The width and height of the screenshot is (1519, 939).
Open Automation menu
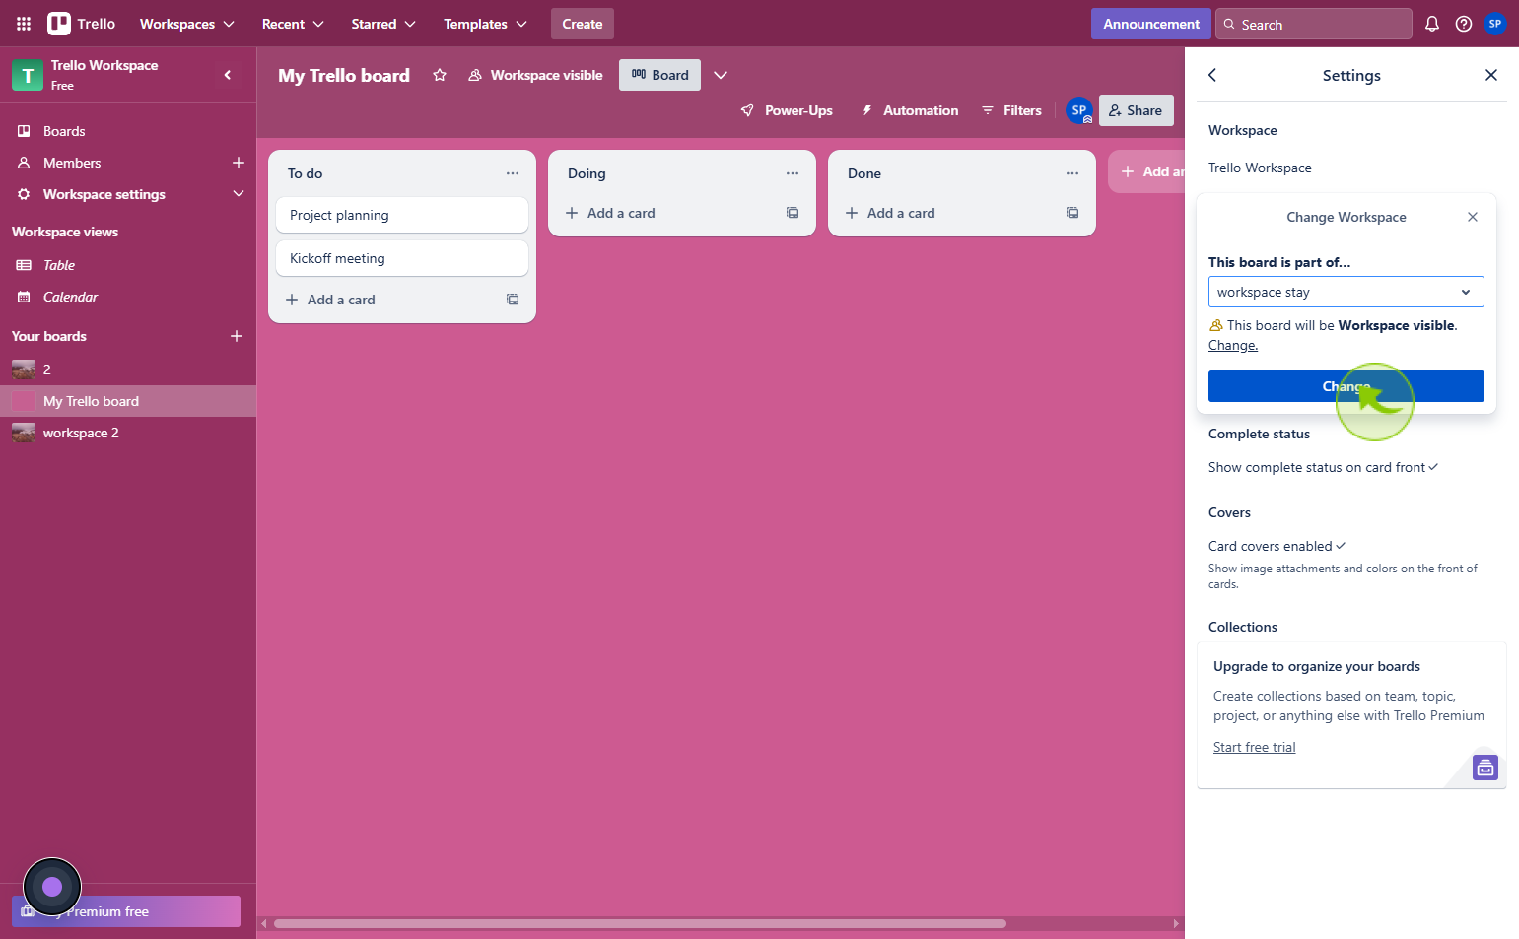pyautogui.click(x=910, y=110)
